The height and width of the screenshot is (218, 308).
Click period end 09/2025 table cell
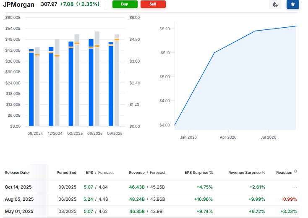click(68, 187)
